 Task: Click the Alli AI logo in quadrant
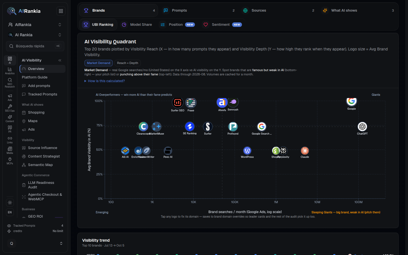click(125, 151)
